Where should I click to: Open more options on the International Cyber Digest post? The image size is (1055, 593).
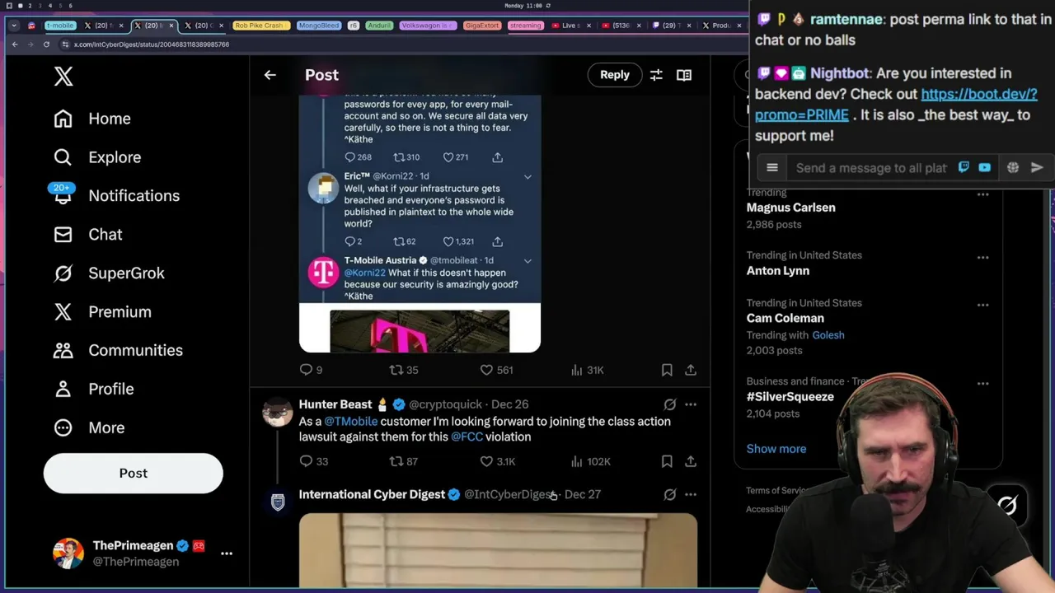(x=691, y=495)
